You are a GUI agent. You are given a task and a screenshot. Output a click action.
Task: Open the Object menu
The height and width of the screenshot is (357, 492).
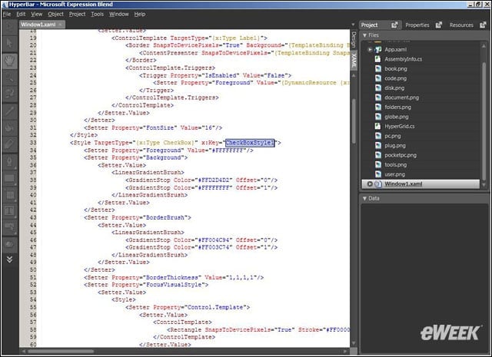pyautogui.click(x=55, y=14)
